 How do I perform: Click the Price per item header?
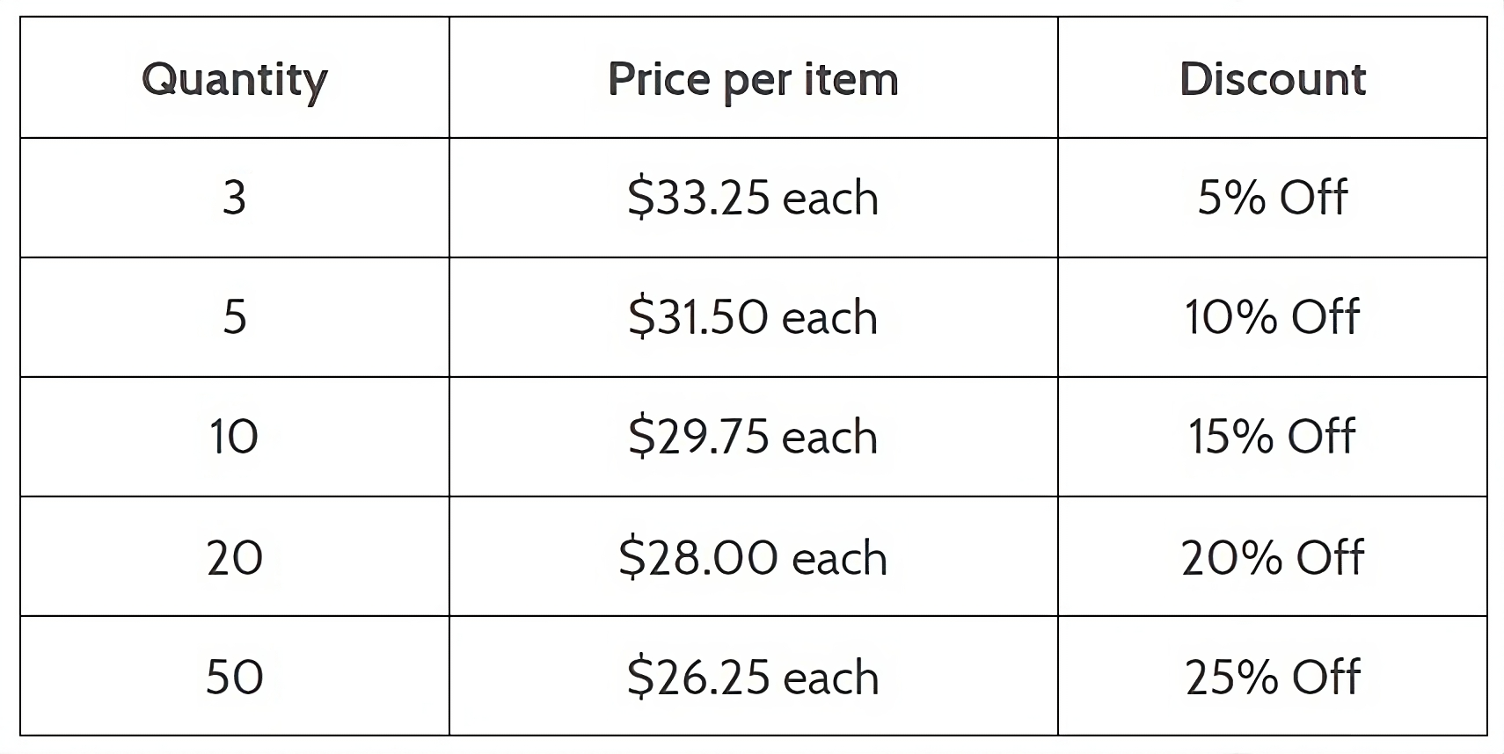(x=753, y=79)
